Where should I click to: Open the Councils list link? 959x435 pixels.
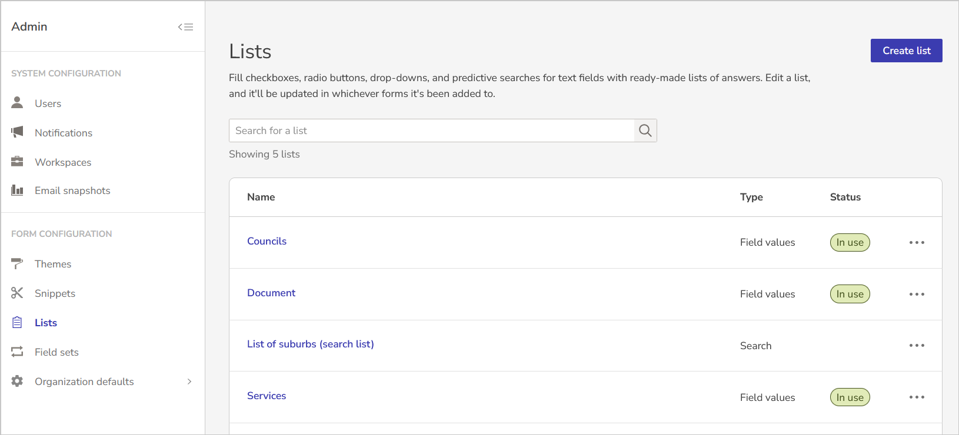[267, 241]
